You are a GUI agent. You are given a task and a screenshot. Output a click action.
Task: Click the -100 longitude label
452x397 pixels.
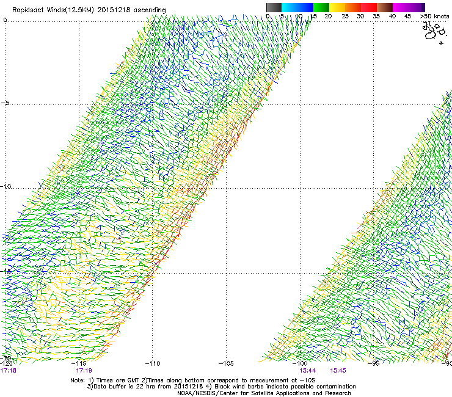pyautogui.click(x=300, y=363)
